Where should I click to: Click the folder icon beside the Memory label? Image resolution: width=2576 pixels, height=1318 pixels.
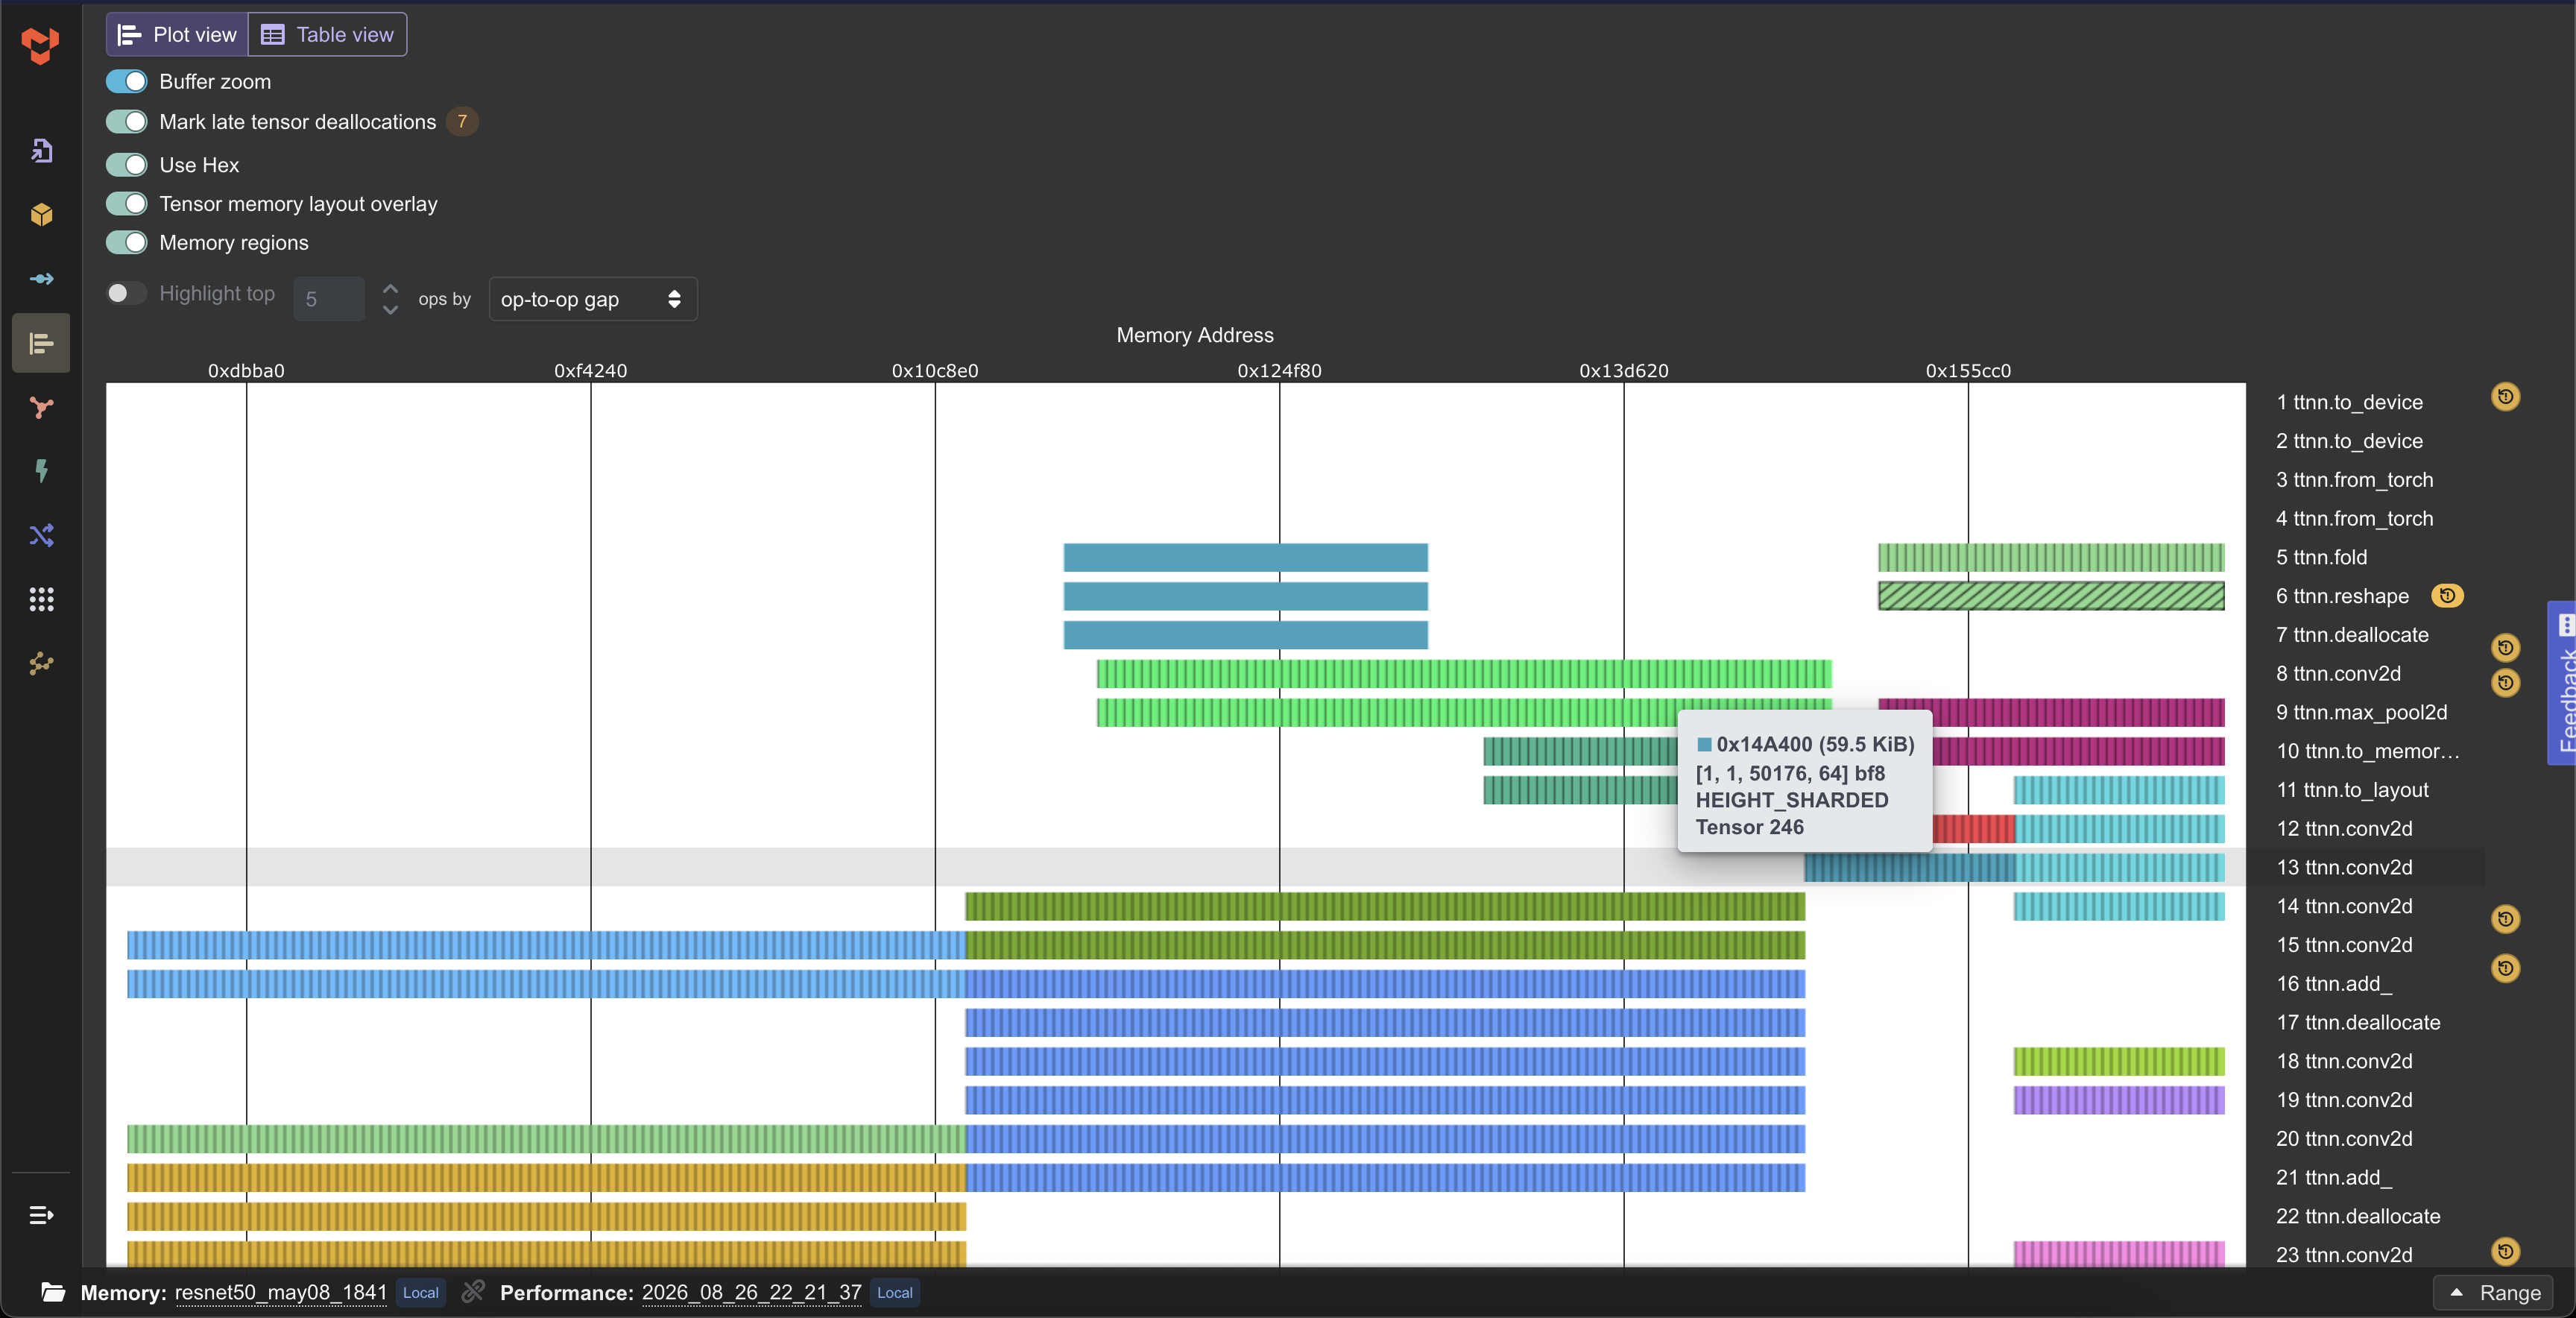click(x=54, y=1293)
